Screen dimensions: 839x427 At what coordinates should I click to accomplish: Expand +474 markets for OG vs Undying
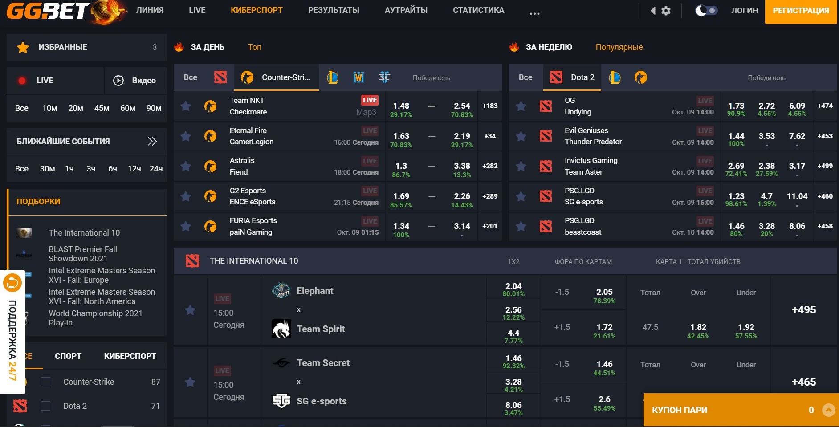click(825, 106)
